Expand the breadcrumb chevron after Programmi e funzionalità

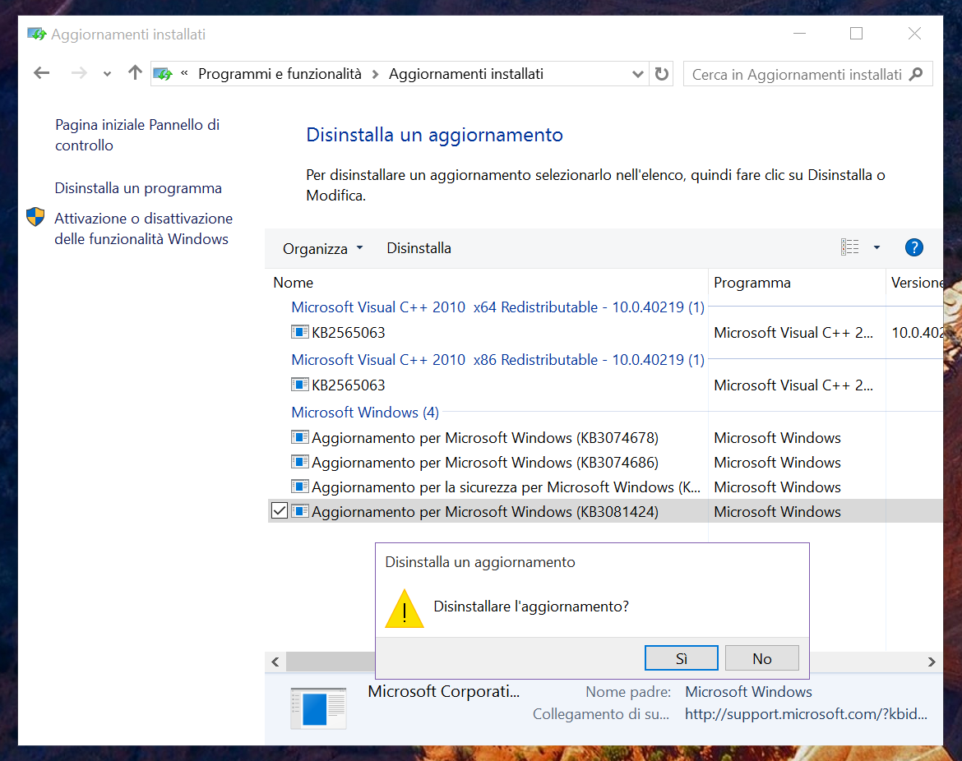pos(376,75)
